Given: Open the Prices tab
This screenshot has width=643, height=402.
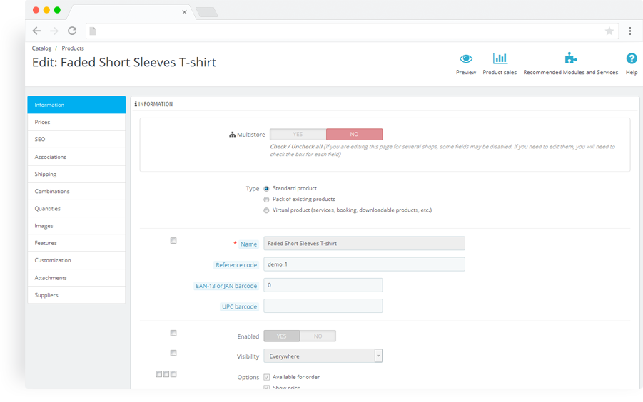Looking at the screenshot, I should [x=76, y=122].
